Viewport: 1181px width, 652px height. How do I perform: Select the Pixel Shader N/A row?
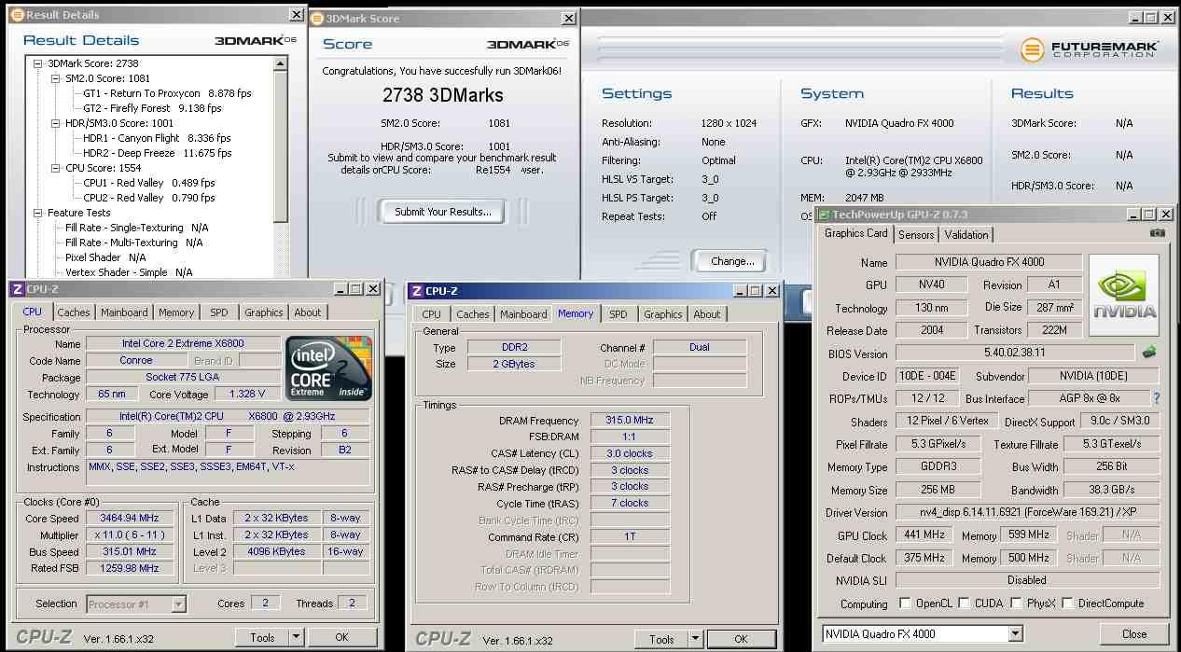click(105, 257)
